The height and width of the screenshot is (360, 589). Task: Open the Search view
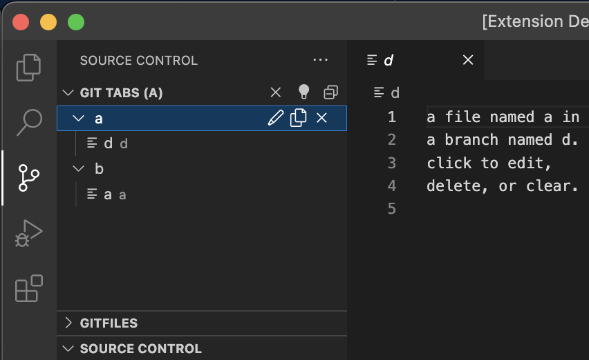pos(29,122)
